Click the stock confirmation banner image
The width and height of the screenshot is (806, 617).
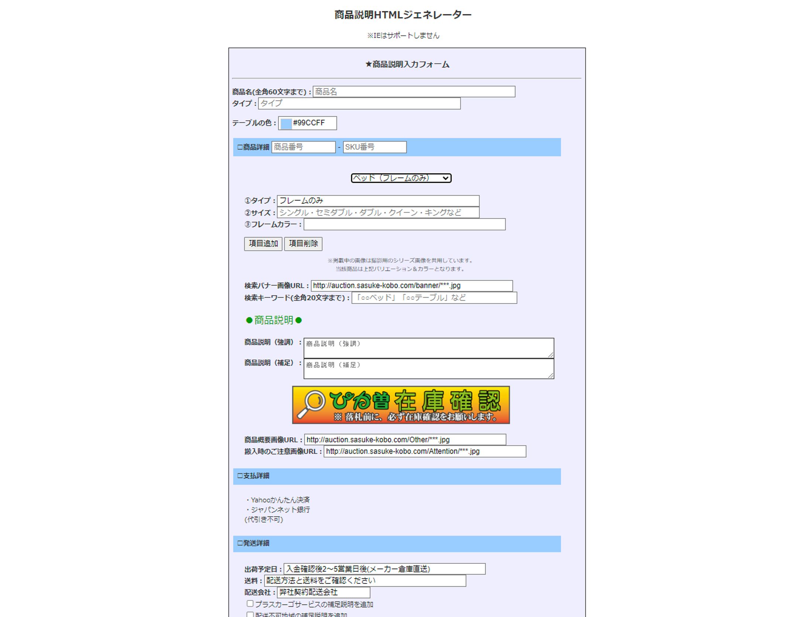[x=401, y=405]
